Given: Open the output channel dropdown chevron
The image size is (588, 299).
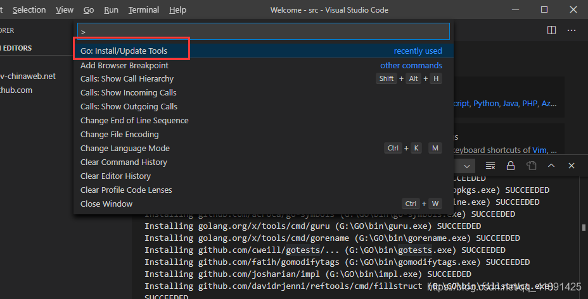Looking at the screenshot, I should [467, 166].
